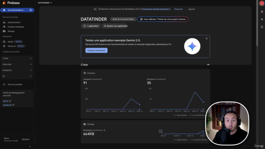Expand the Analytics category

(17, 70)
